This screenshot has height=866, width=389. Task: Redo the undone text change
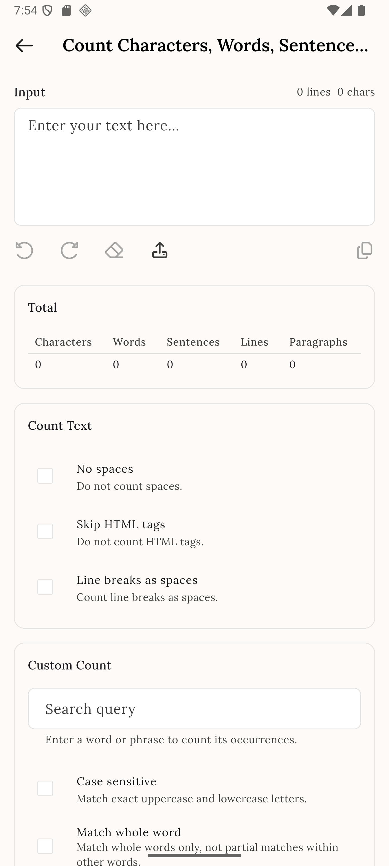point(69,250)
